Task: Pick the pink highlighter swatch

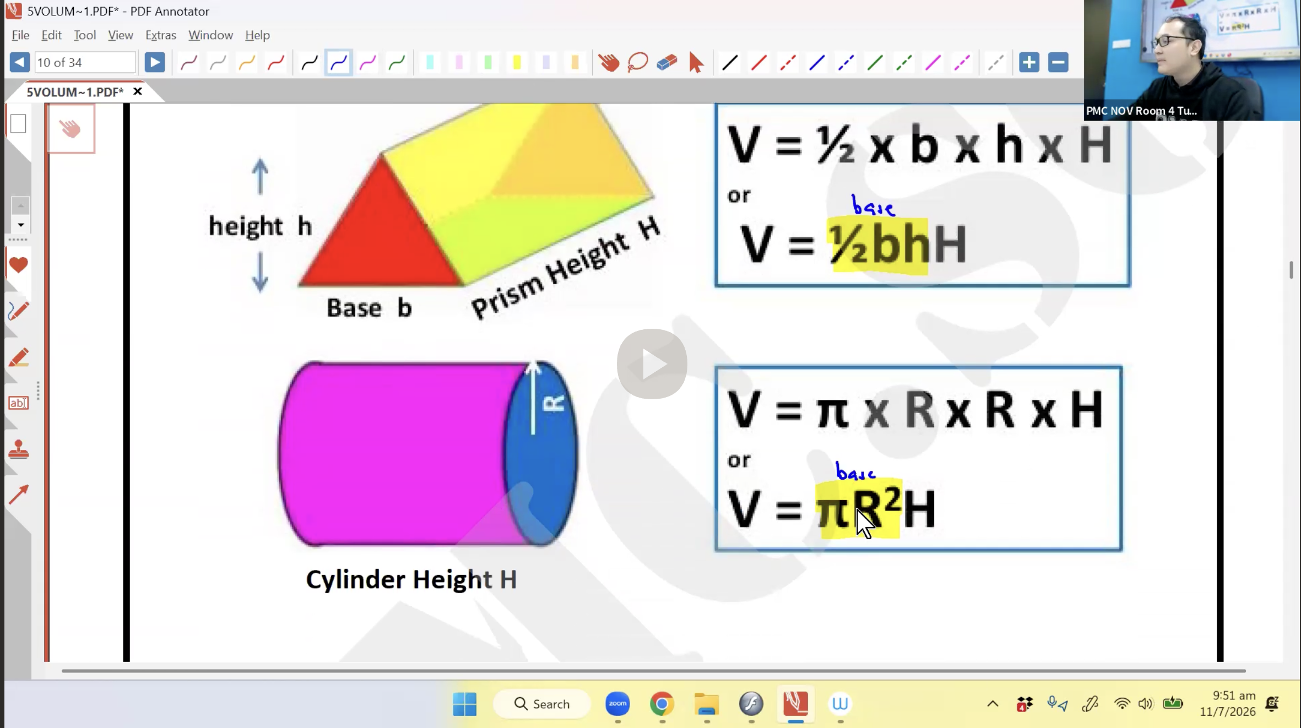Action: coord(459,62)
